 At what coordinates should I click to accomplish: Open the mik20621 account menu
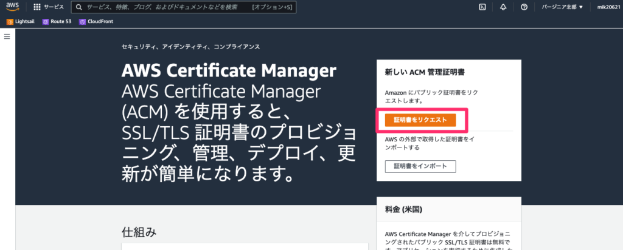pos(608,7)
